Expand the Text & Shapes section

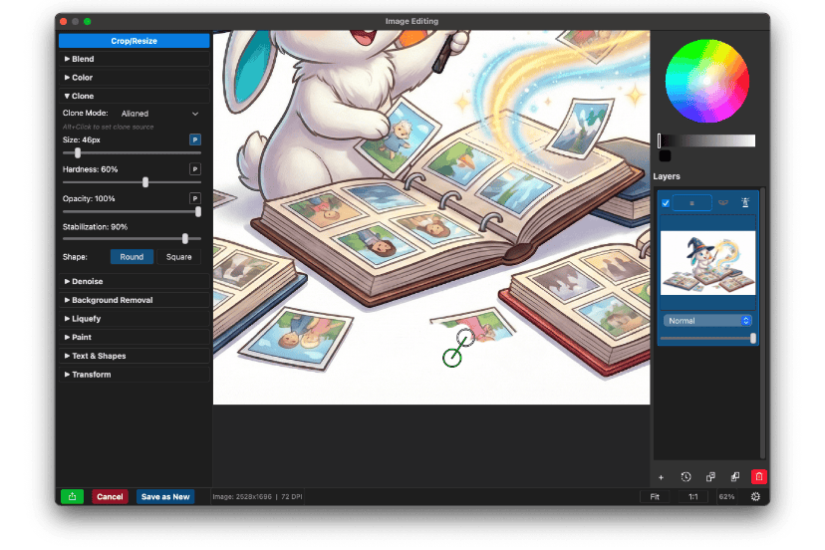[135, 356]
